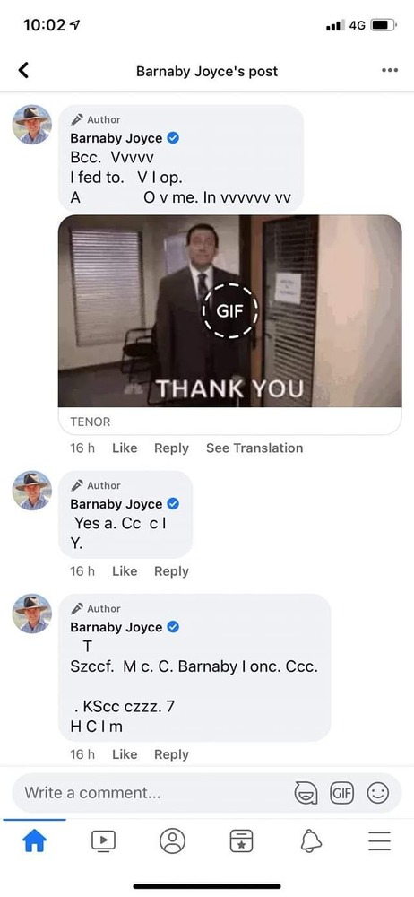Screen dimensions: 414x897
Task: Open the starred feeds tab icon
Action: pyautogui.click(x=241, y=841)
